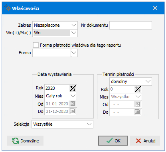Enable Forma płatności właściwa dla tego raportu checkbox

pos(36,45)
